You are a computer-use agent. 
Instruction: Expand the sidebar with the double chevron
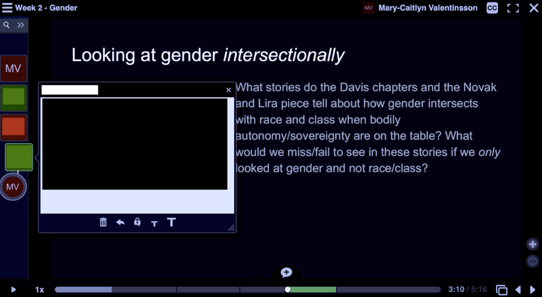coord(21,25)
